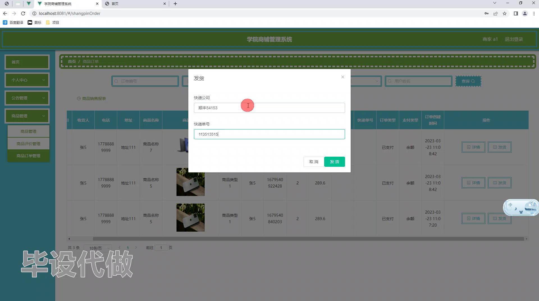
Task: Click 退出登录 in the header
Action: click(x=514, y=39)
